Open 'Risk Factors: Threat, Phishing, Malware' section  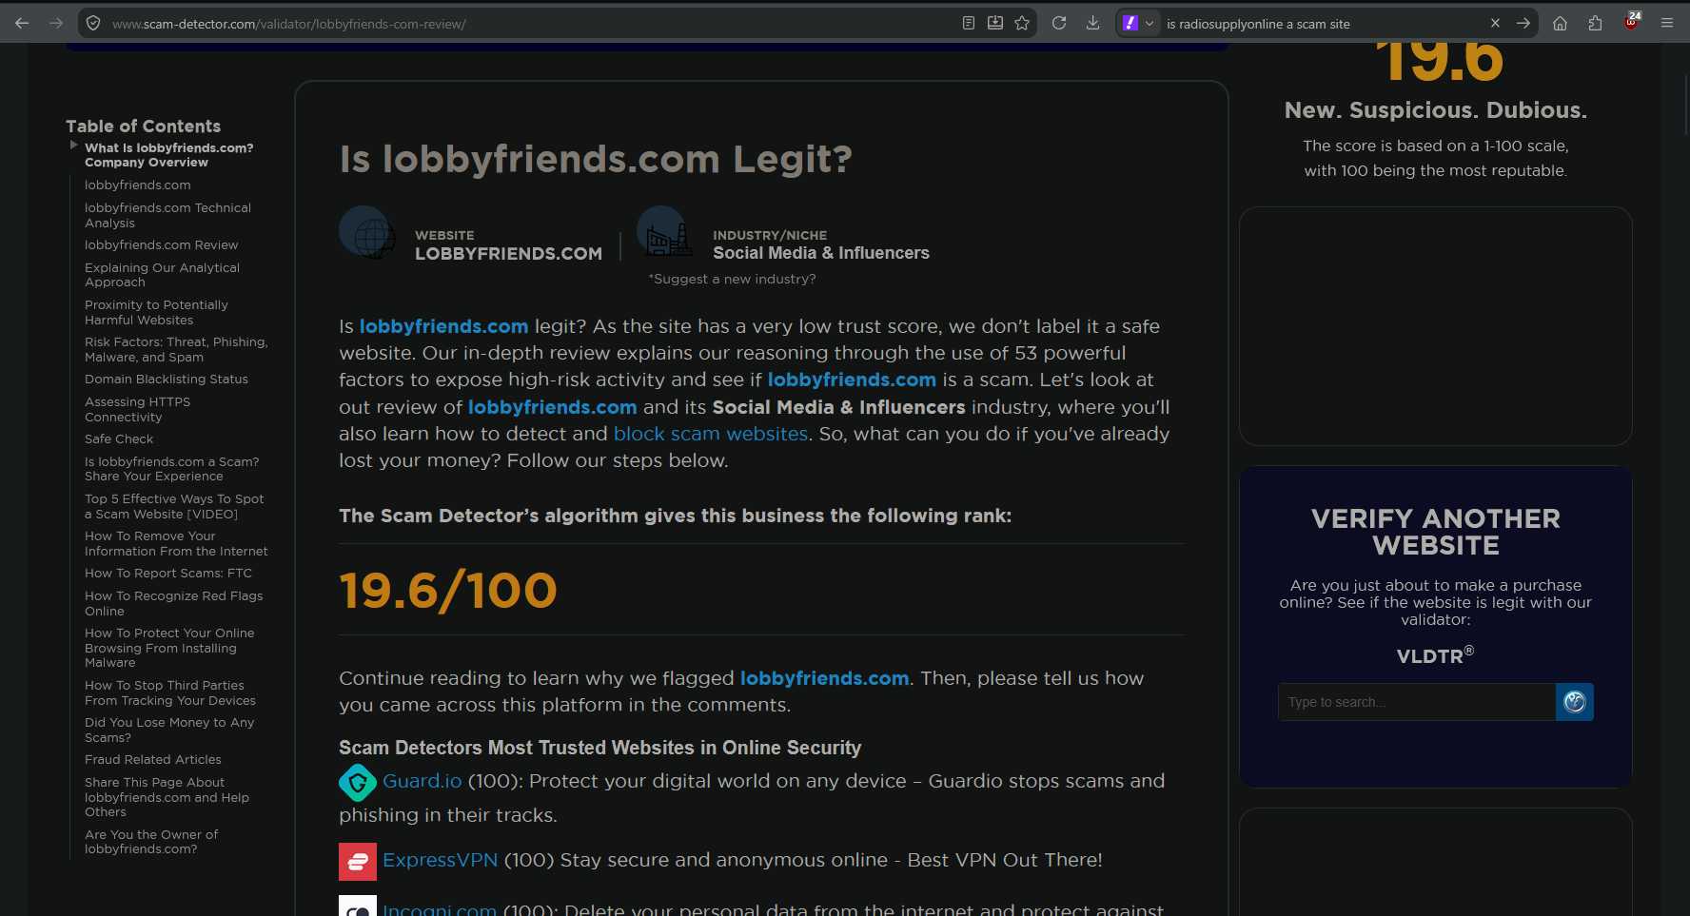(176, 349)
